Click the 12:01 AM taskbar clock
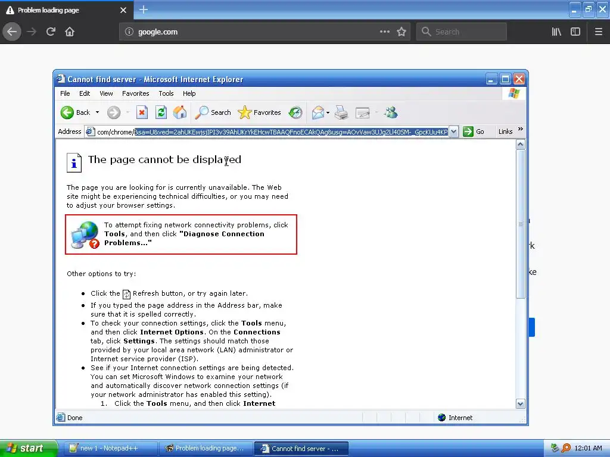The image size is (610, 457). click(588, 449)
